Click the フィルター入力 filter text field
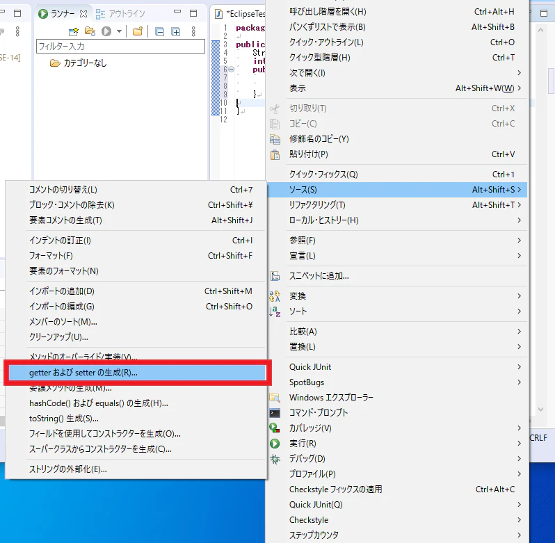 [x=120, y=47]
